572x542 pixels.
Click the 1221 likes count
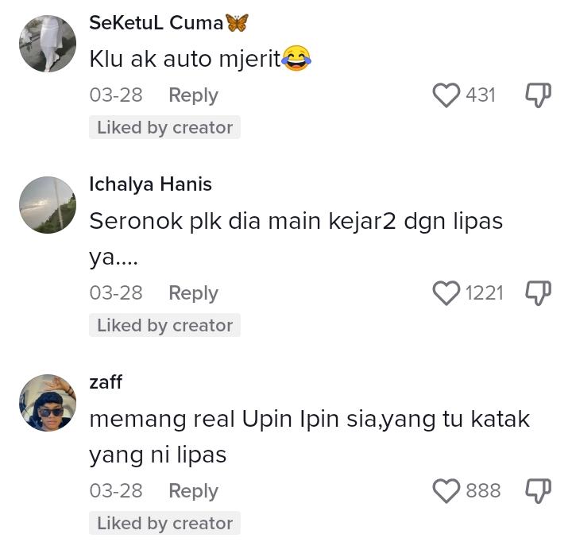pyautogui.click(x=485, y=293)
